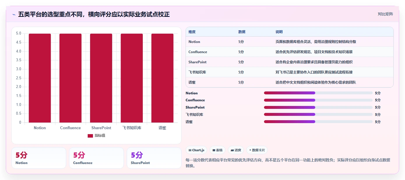405x180 pixels.
Task: Click the 2.5 y-axis tick label
Action: 19,78
